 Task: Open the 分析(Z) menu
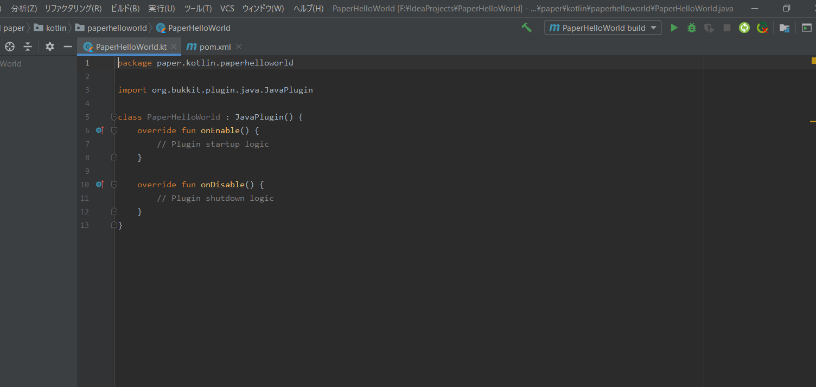(x=24, y=9)
